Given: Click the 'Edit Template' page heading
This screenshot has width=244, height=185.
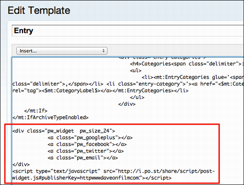Looking at the screenshot, I should click(39, 10).
